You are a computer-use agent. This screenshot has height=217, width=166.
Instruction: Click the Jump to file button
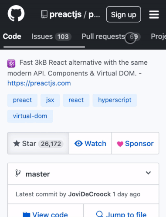click(121, 210)
